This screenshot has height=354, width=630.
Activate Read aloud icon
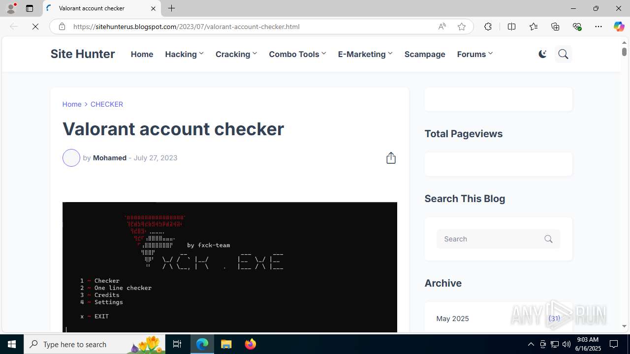tap(442, 27)
